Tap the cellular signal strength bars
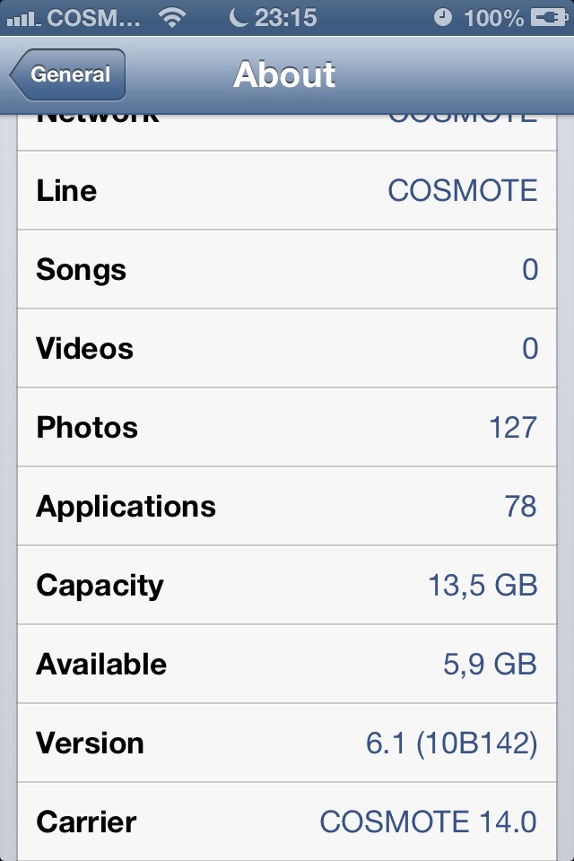Screen dimensions: 574x861 22,18
